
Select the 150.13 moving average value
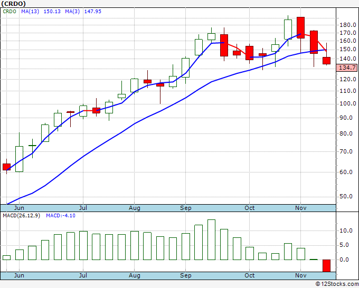[x=52, y=12]
